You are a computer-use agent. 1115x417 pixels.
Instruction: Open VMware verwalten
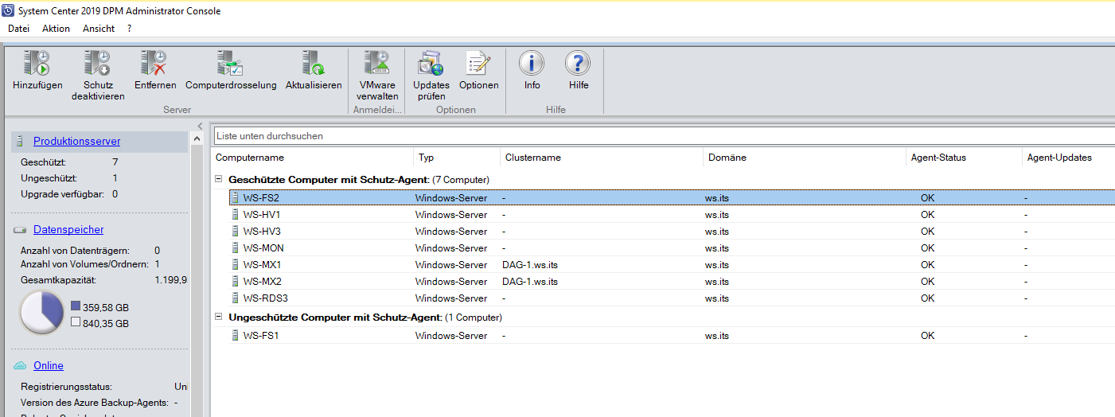coord(376,63)
